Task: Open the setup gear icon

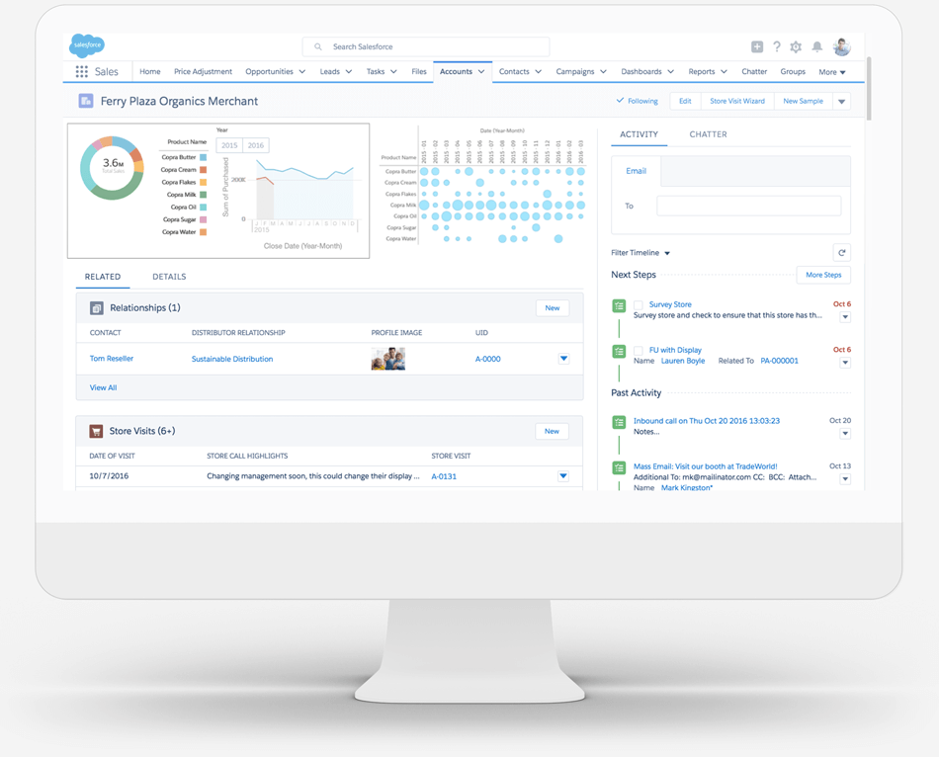Action: [x=796, y=46]
